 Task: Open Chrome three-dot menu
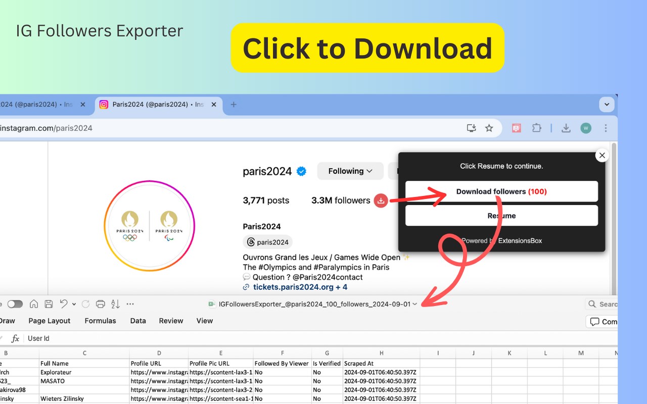pyautogui.click(x=606, y=128)
